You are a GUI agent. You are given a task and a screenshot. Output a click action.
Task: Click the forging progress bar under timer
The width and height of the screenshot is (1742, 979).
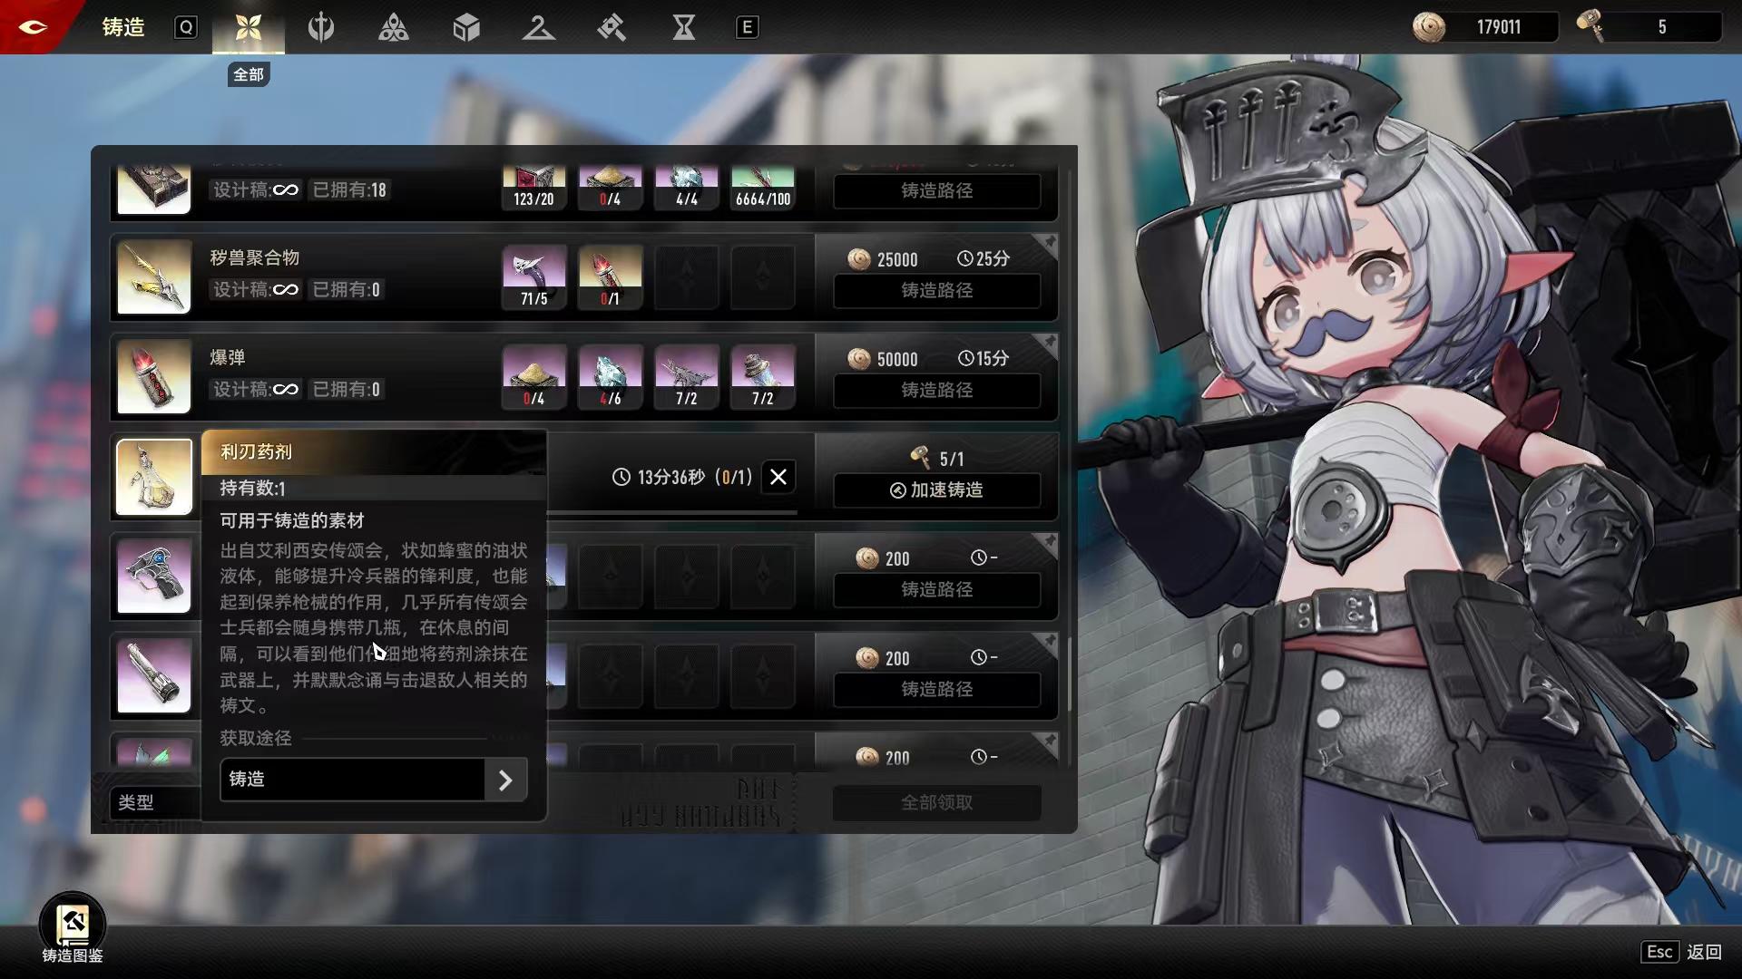point(671,512)
